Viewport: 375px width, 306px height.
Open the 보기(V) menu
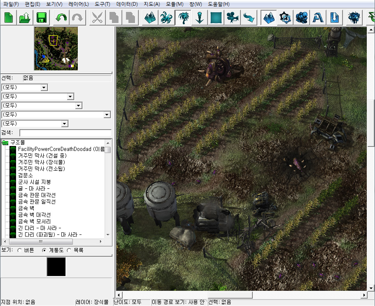coord(54,4)
